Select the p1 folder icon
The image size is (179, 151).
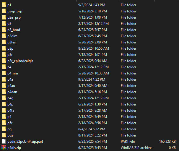(4, 5)
